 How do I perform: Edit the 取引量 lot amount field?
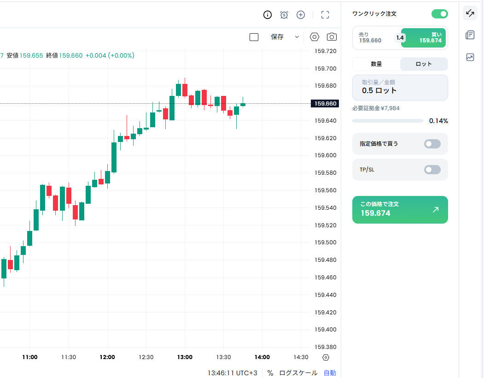(400, 88)
